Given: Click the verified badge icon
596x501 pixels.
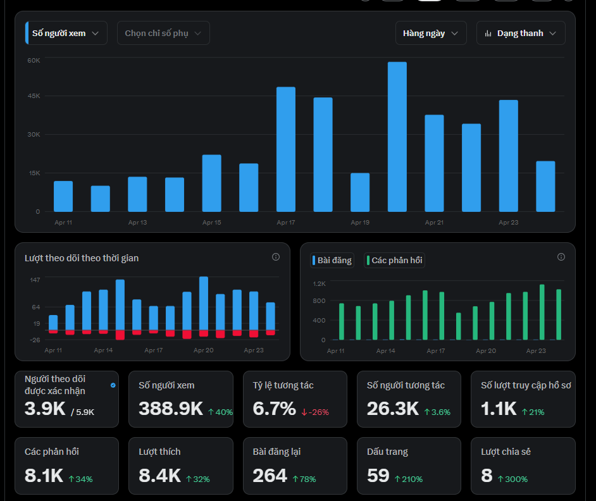Looking at the screenshot, I should [x=113, y=385].
